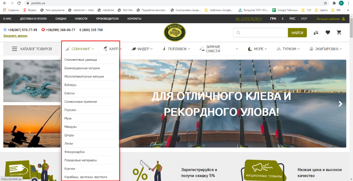Advance the banner with next arrow
This screenshot has height=181, width=353.
340,103
